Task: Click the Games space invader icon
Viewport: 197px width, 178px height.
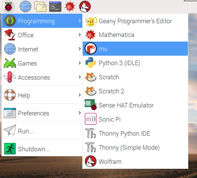Action: (x=10, y=63)
